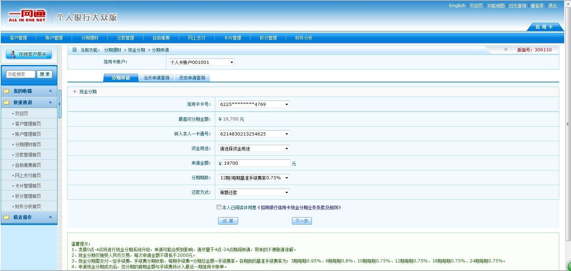Collapse the 快速通道 section
Viewport: 571px width, 271px height.
tap(50, 102)
